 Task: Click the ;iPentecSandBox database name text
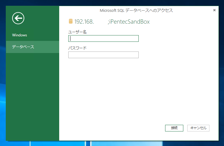click(x=129, y=22)
